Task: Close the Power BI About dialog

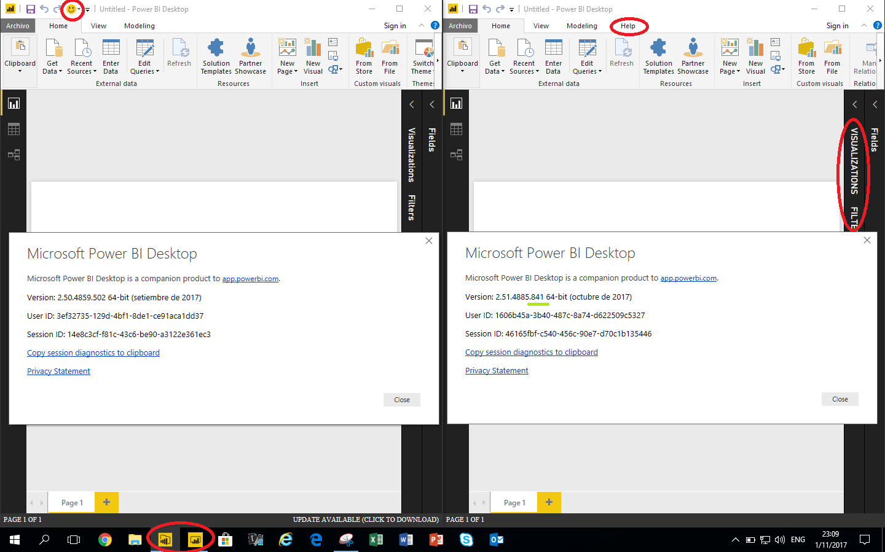Action: [x=401, y=399]
